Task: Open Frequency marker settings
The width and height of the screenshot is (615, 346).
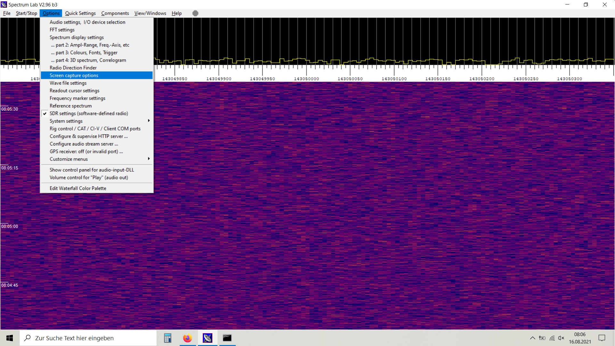Action: [97, 98]
